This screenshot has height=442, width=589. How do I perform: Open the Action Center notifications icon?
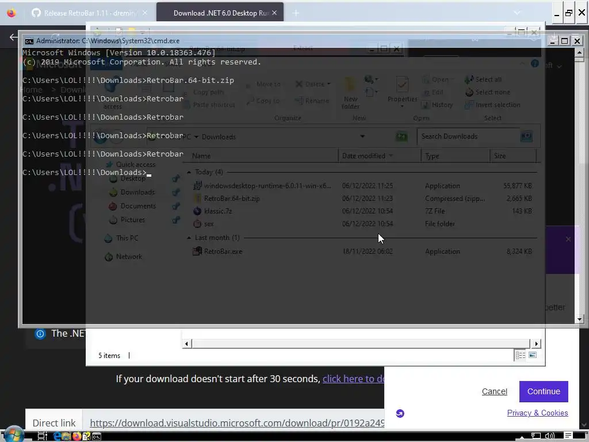pyautogui.click(x=568, y=436)
